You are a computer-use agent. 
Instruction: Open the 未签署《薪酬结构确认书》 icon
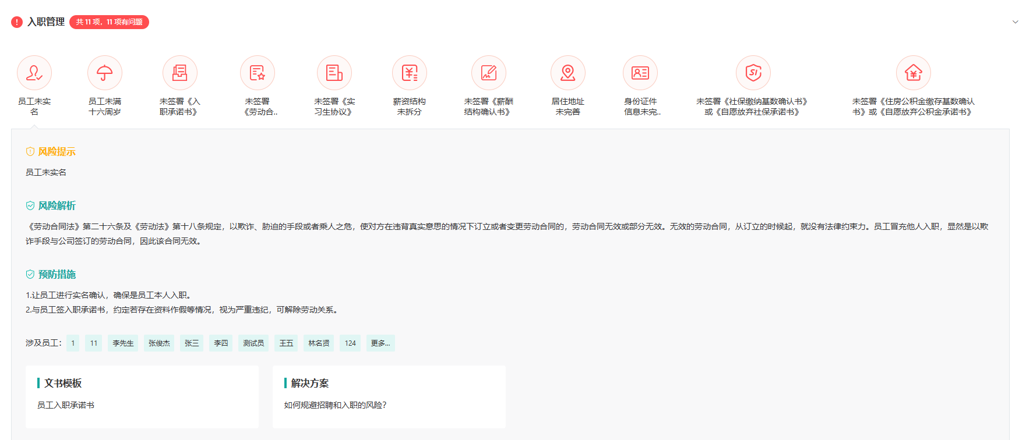[x=489, y=73]
